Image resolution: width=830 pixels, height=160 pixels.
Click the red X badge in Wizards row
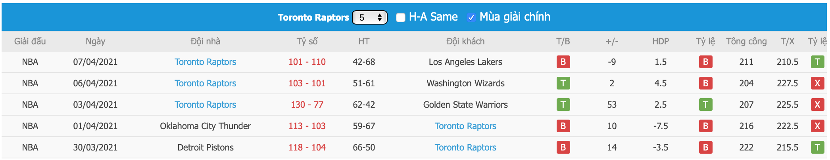click(x=817, y=83)
